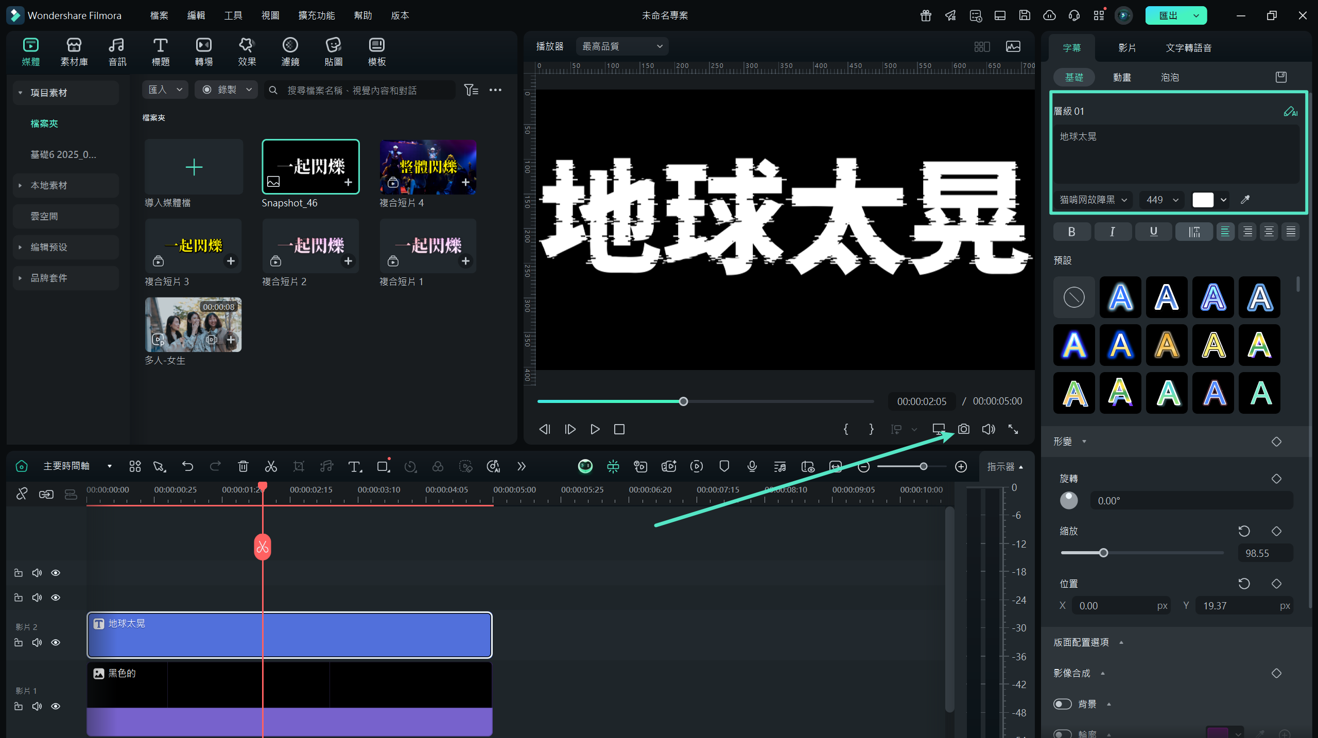Expand the 本地素材 tree item
This screenshot has height=738, width=1318.
tap(20, 185)
